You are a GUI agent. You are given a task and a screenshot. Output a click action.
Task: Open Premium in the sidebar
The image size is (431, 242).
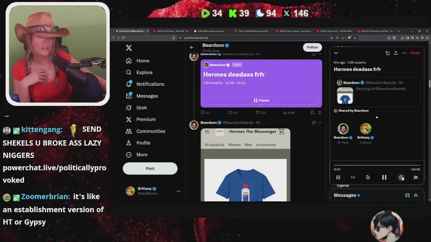[x=140, y=119]
